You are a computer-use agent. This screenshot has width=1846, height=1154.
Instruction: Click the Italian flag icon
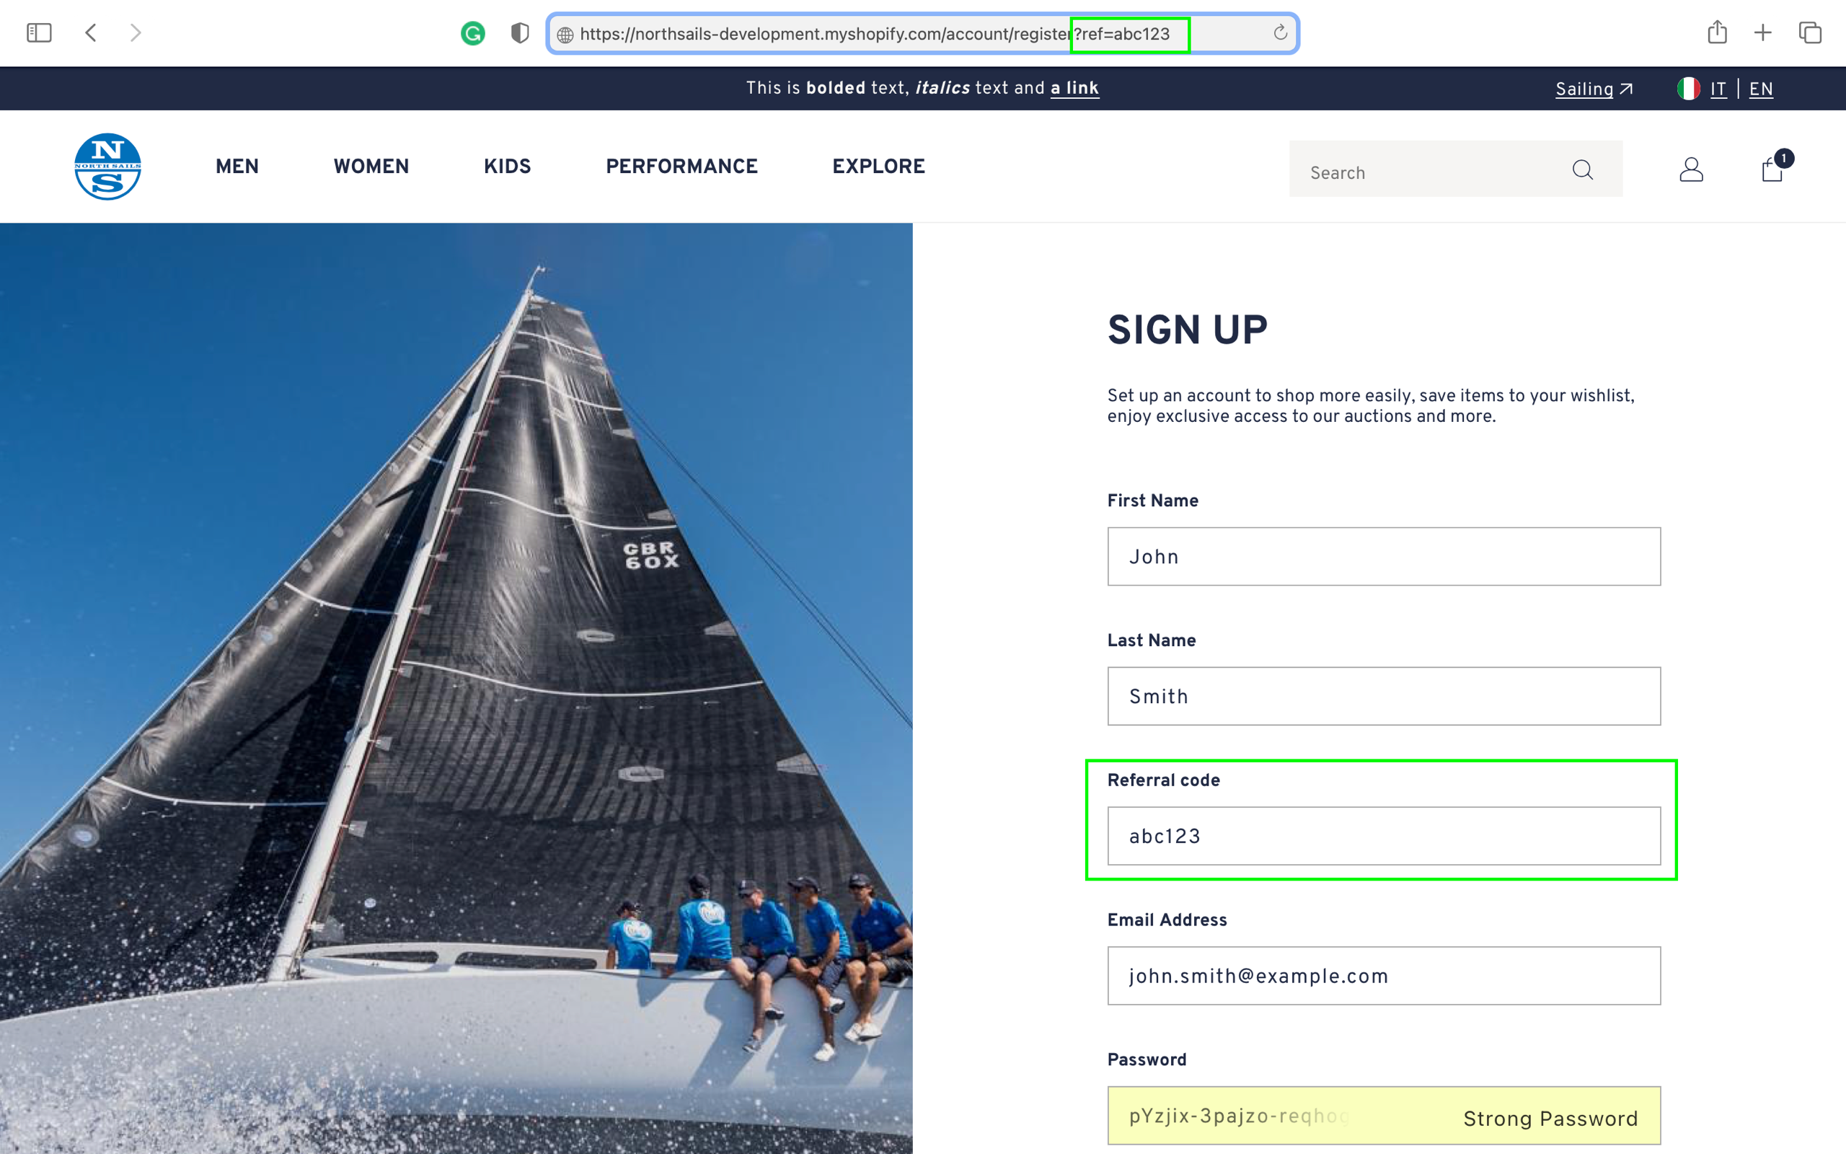(1690, 88)
